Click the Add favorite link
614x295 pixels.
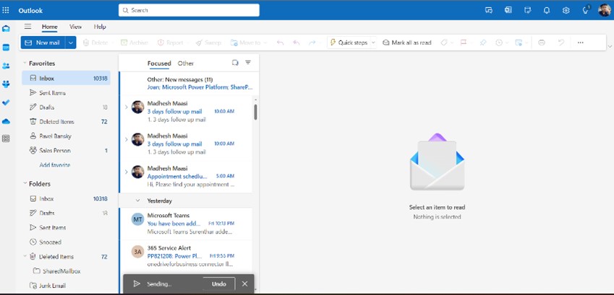pos(55,165)
